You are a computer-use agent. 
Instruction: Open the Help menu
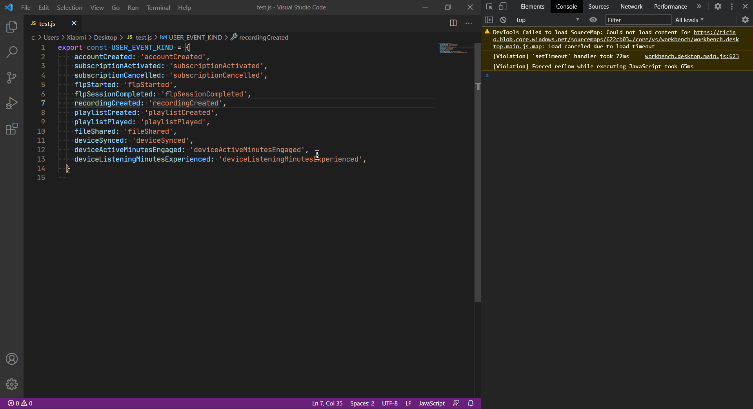pyautogui.click(x=184, y=7)
